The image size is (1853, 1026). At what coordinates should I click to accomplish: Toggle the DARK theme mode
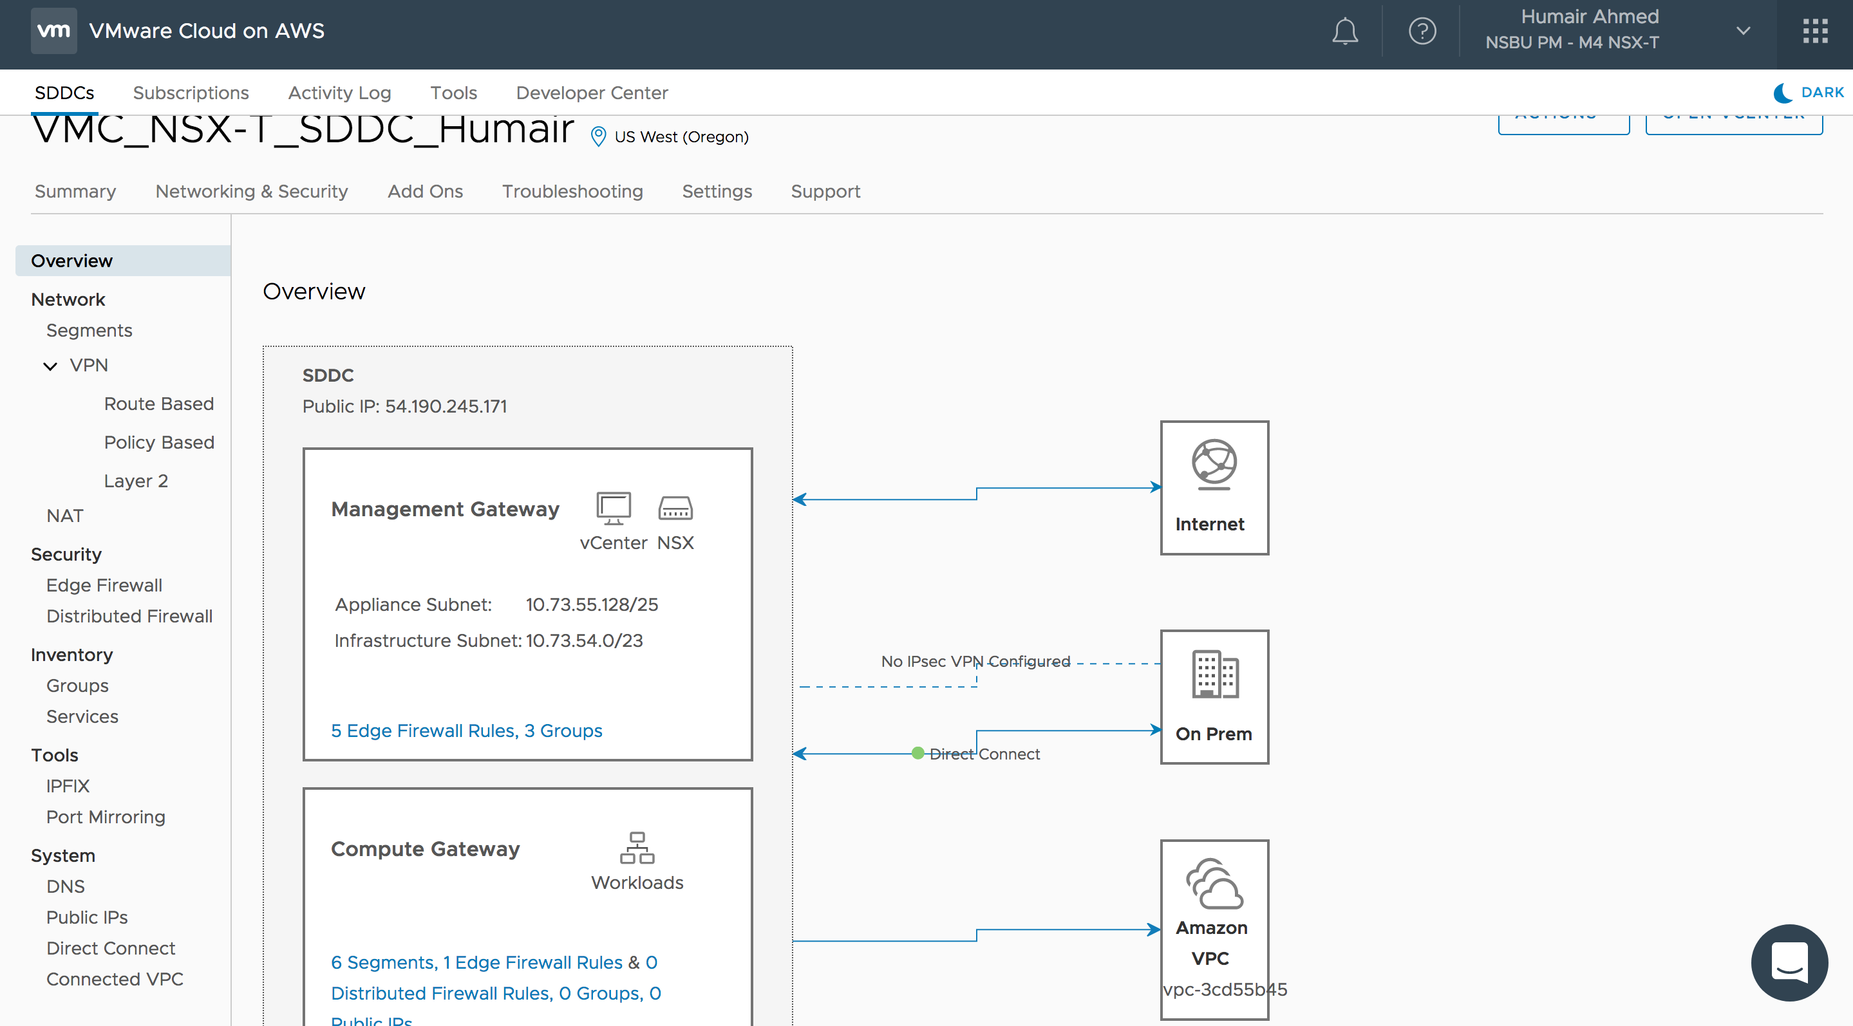[1809, 93]
